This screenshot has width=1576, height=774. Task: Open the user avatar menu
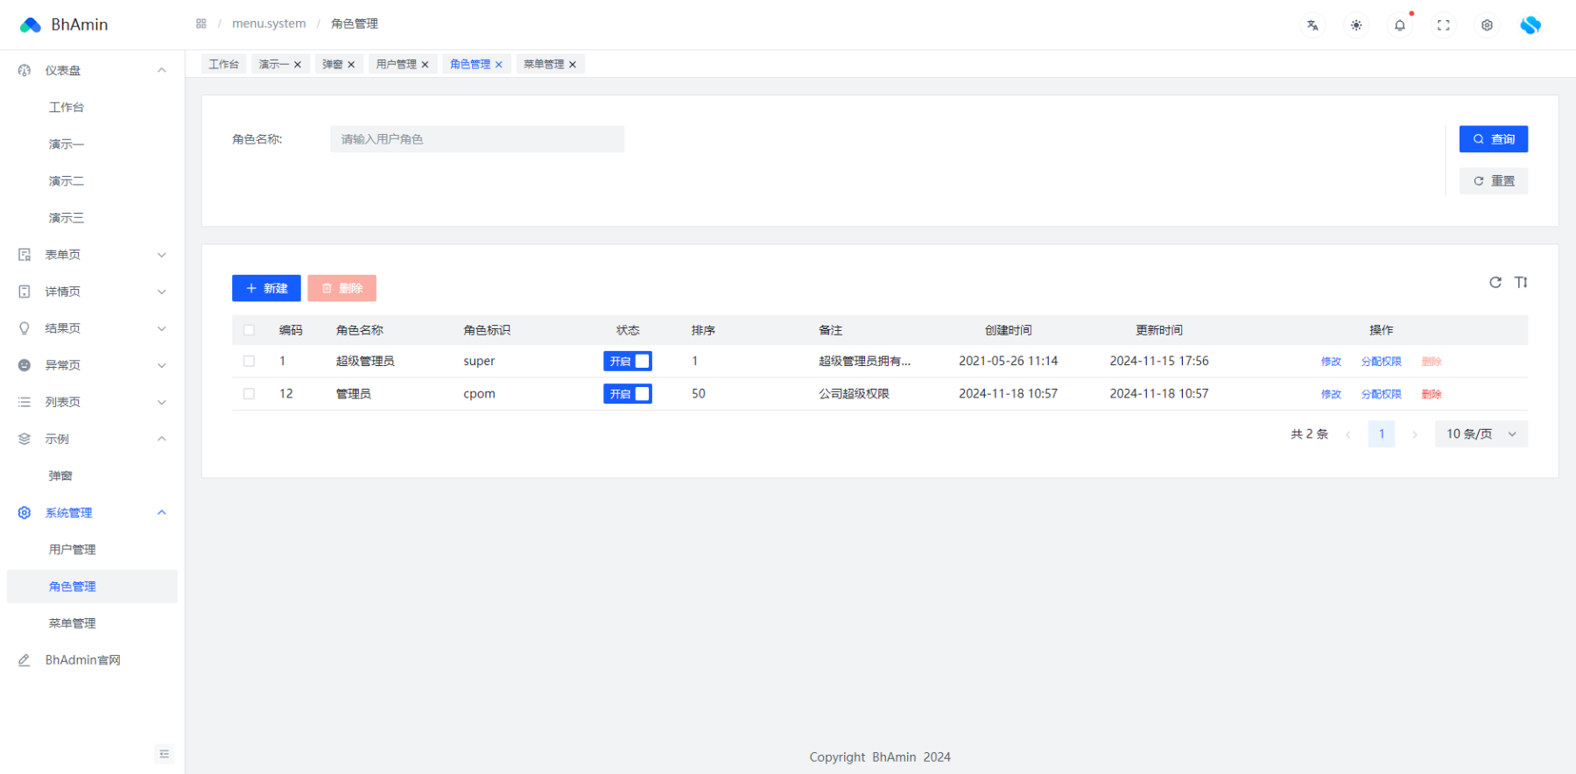pos(1530,25)
